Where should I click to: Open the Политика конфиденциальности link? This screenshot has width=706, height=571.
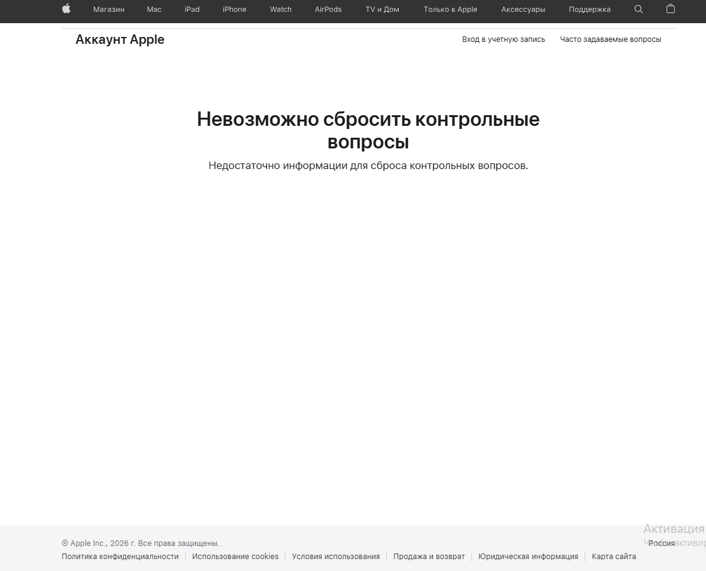[x=120, y=557]
